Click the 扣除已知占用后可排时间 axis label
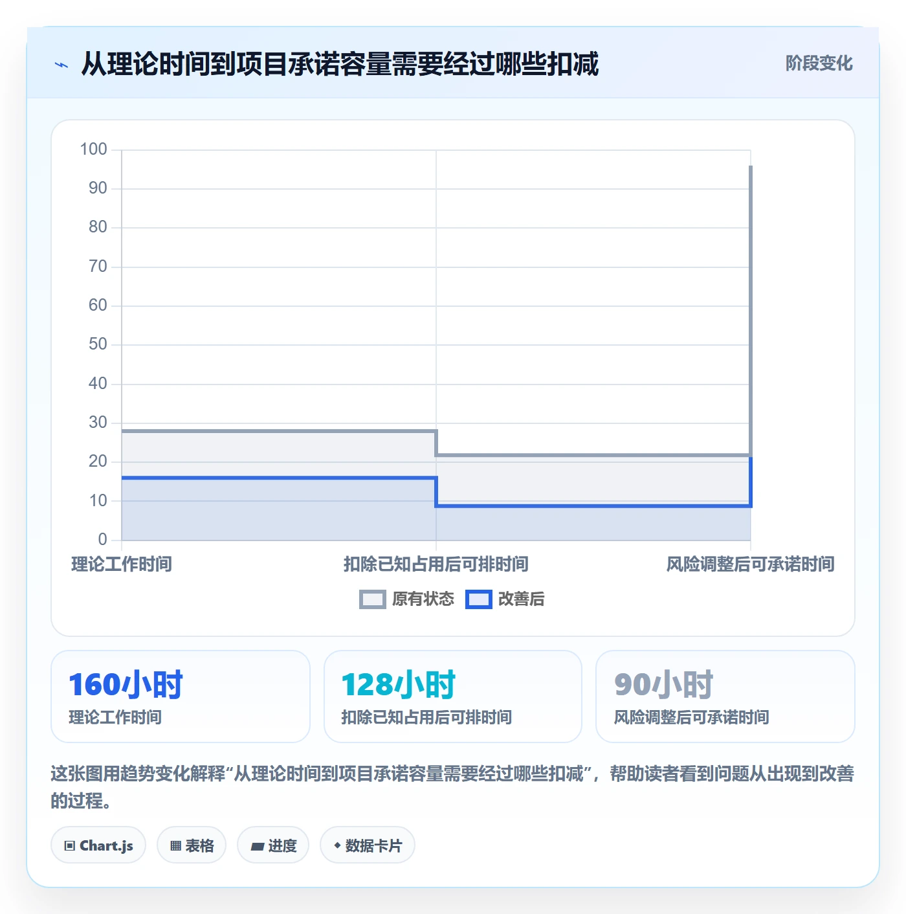906x914 pixels. 436,564
